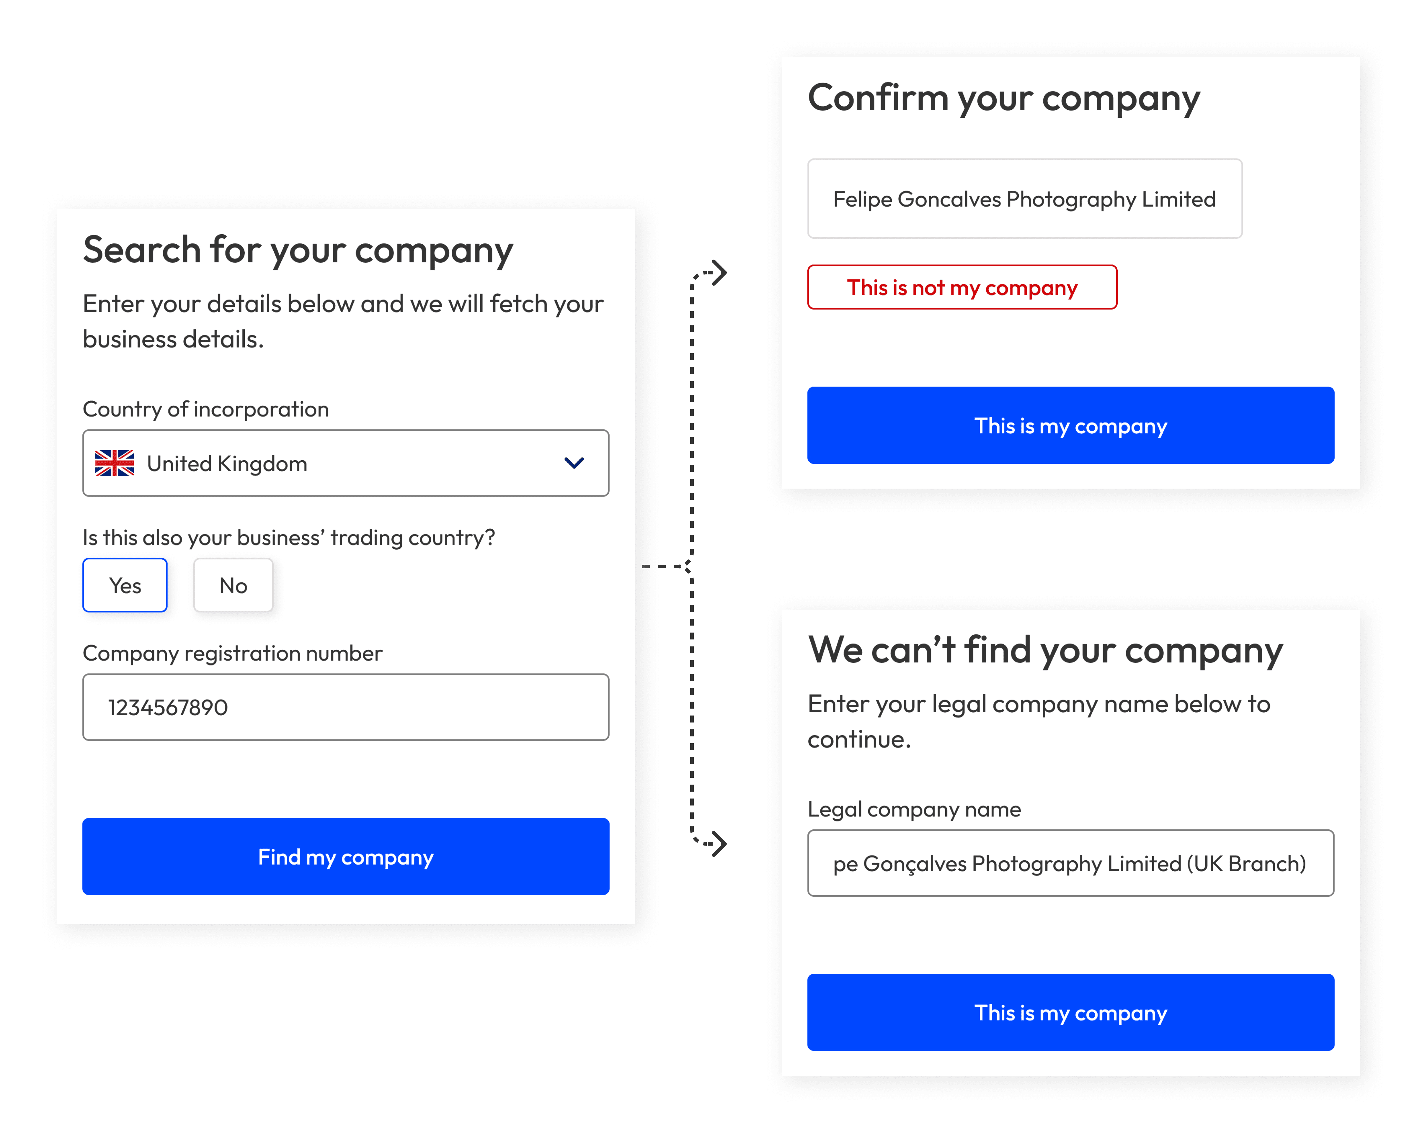1417x1133 pixels.
Task: Select the Felipe Goncalves Photography Limited name box
Action: click(x=1024, y=198)
